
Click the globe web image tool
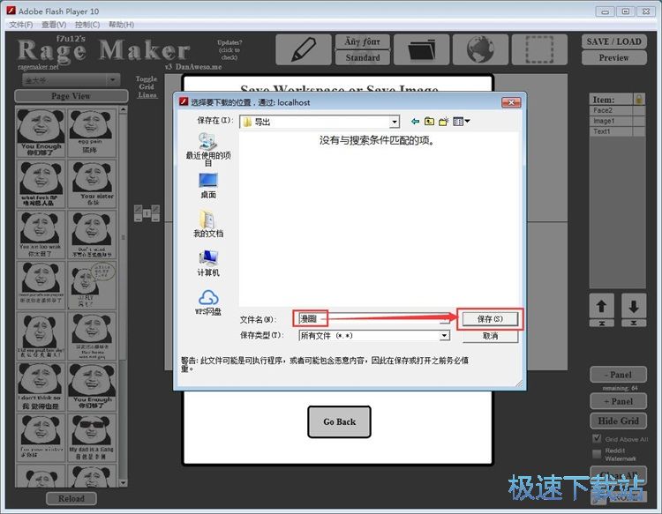click(480, 49)
